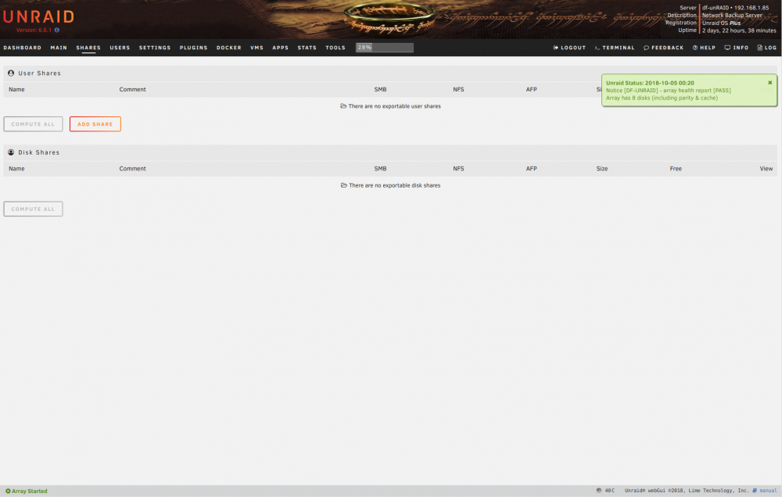Go to the Main tab

click(x=59, y=48)
